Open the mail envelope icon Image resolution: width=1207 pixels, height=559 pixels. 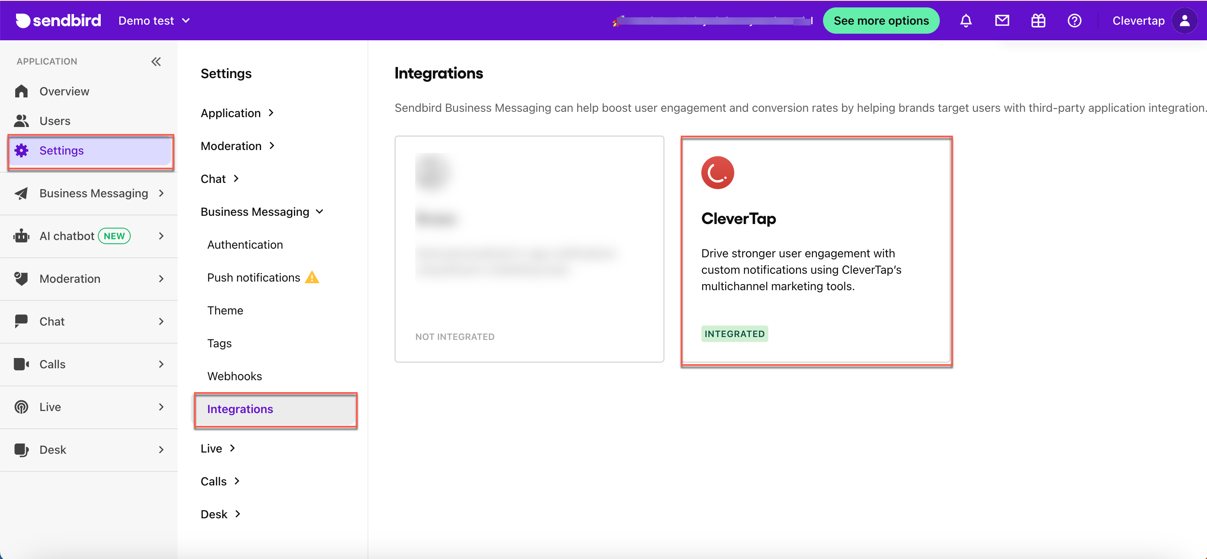1002,21
